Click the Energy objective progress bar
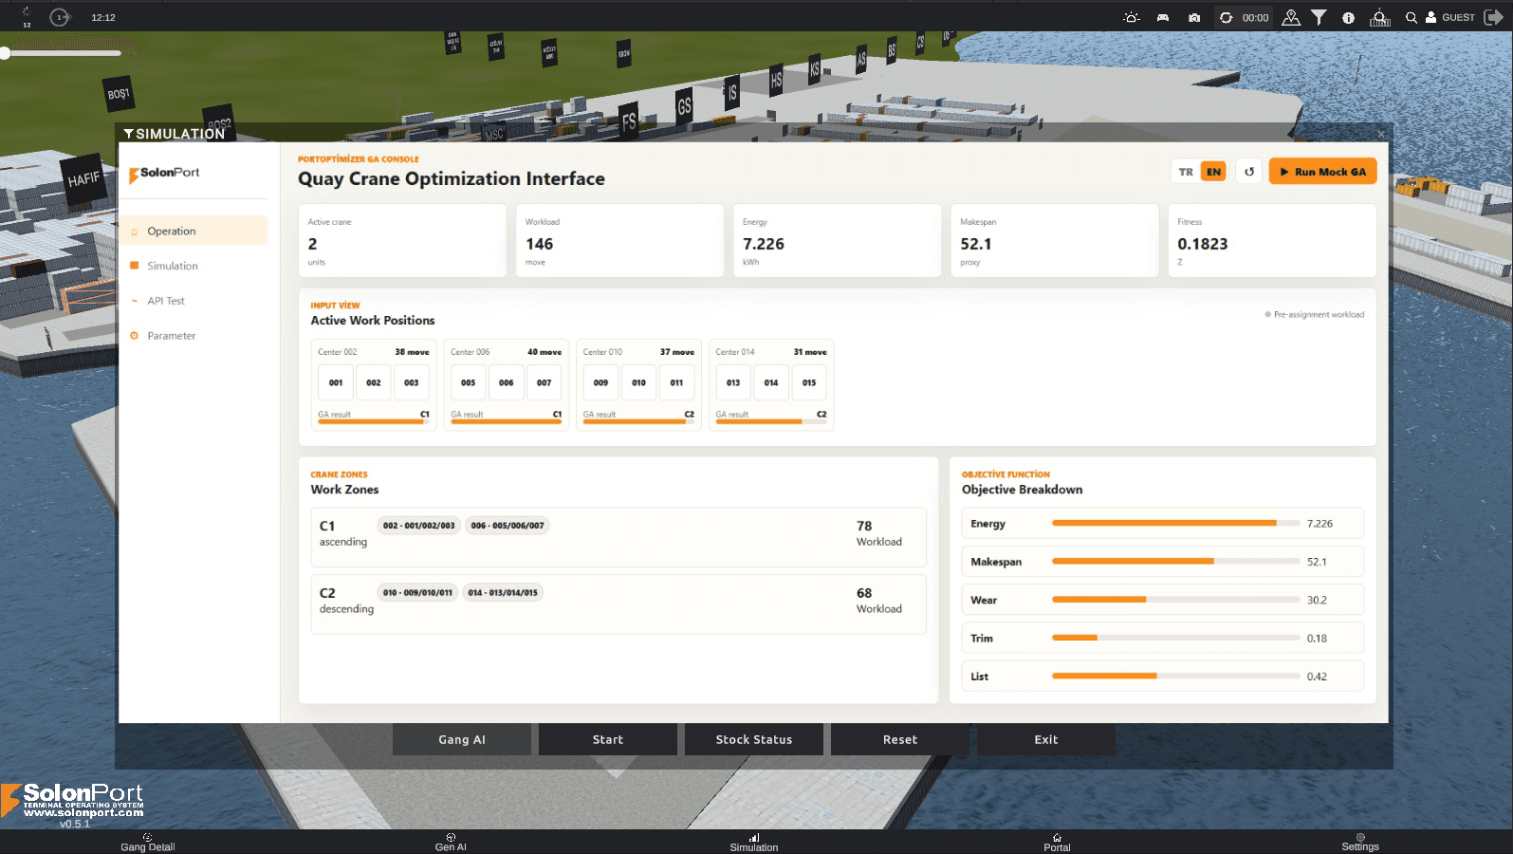Image resolution: width=1513 pixels, height=854 pixels. [1175, 523]
